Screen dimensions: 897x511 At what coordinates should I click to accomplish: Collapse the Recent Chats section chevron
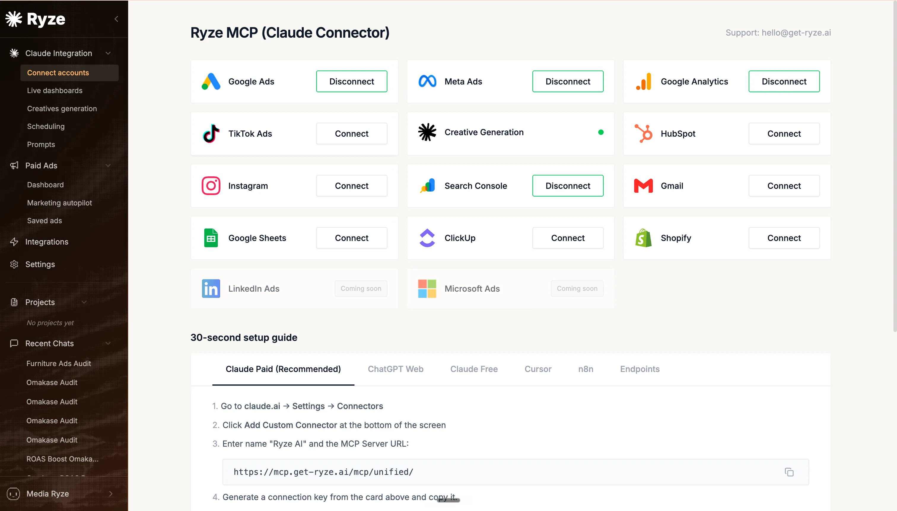point(108,343)
